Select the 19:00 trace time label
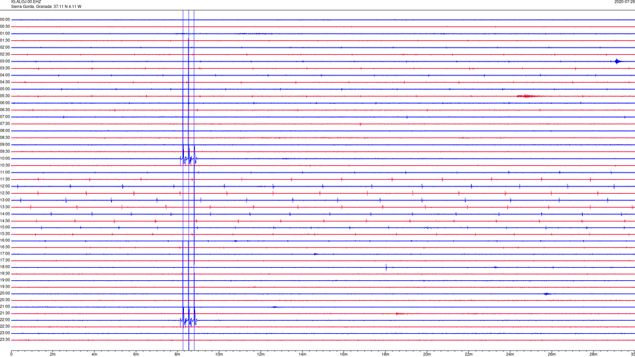The width and height of the screenshot is (635, 357). [x=5, y=280]
